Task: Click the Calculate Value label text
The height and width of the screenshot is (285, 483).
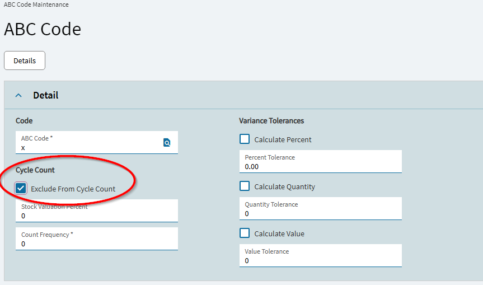Action: (x=279, y=234)
